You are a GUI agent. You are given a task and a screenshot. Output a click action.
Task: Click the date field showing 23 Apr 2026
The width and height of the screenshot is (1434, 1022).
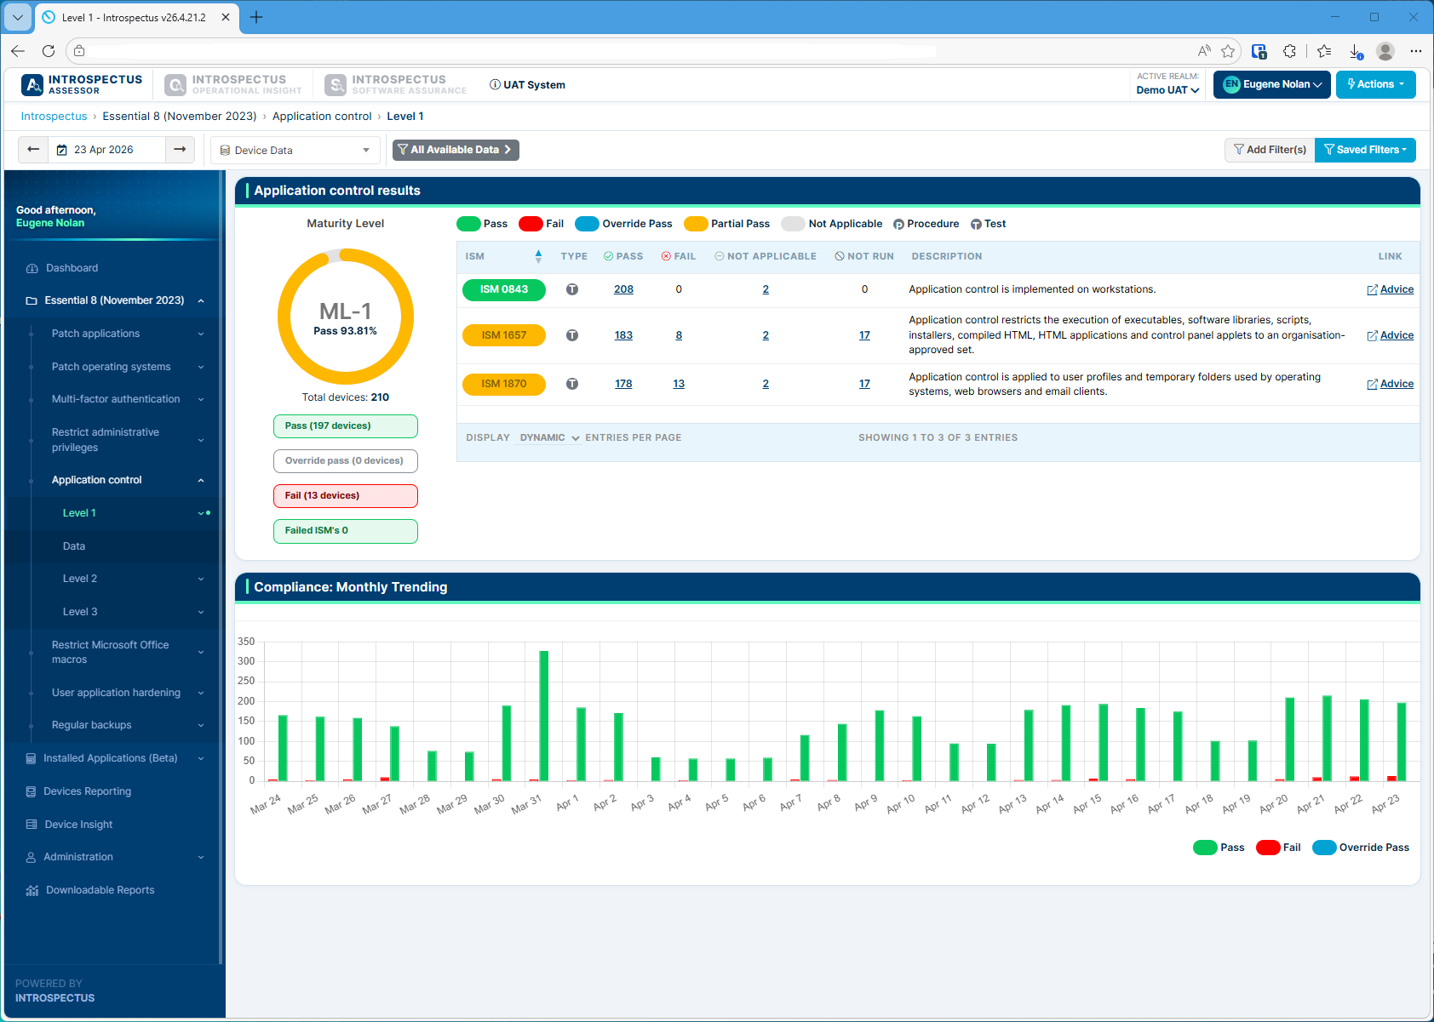point(104,150)
